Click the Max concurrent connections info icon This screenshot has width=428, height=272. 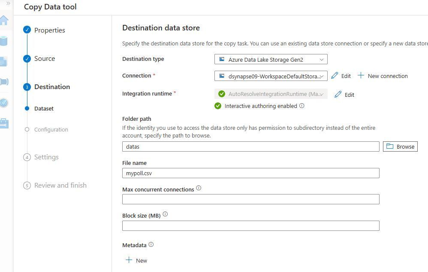coord(199,188)
